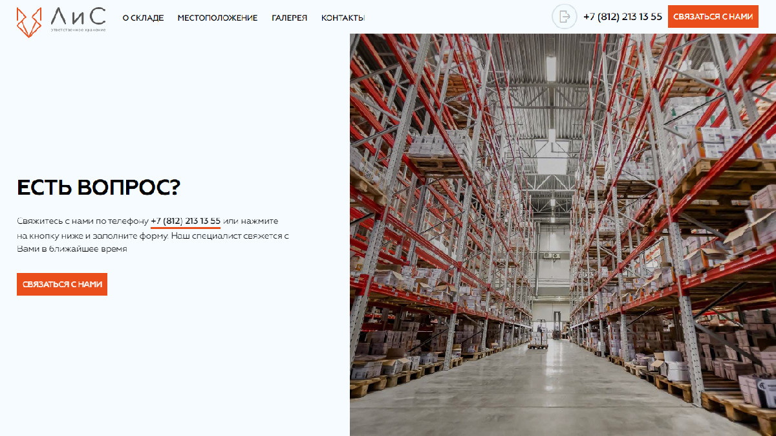Image resolution: width=776 pixels, height=436 pixels.
Task: Click the ЕСТЬ ВОПРОС? heading
Action: tap(98, 188)
